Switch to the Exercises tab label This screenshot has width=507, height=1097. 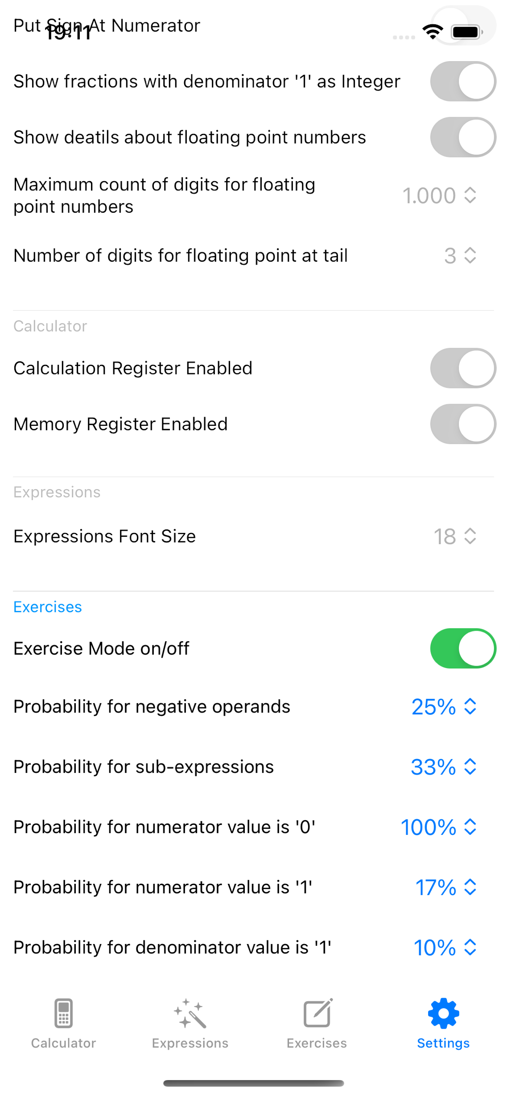click(x=317, y=1043)
